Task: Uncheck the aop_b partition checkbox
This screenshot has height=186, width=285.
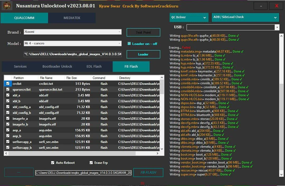Action: [x=8, y=136]
